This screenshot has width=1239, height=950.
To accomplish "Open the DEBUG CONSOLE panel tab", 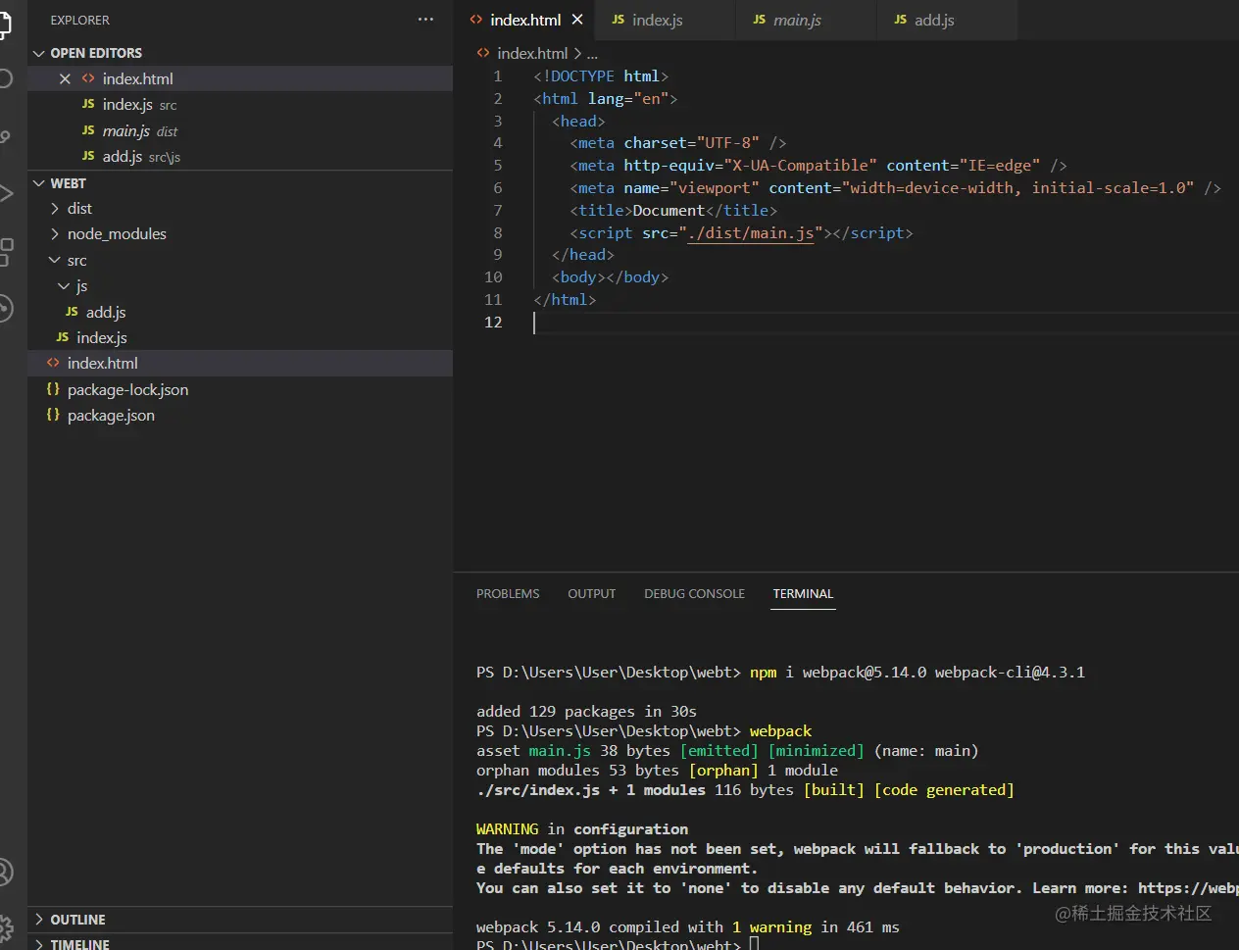I will tap(694, 594).
